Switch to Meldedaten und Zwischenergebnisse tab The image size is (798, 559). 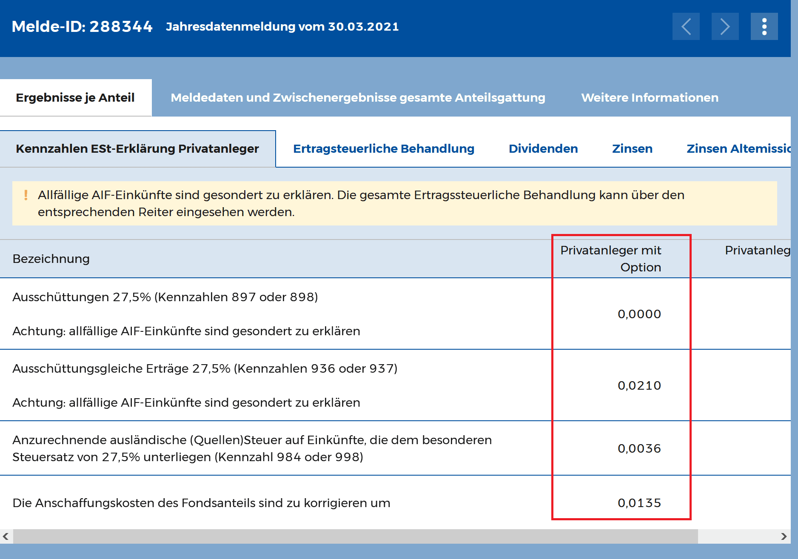click(358, 98)
